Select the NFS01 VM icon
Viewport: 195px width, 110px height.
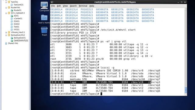point(12,29)
